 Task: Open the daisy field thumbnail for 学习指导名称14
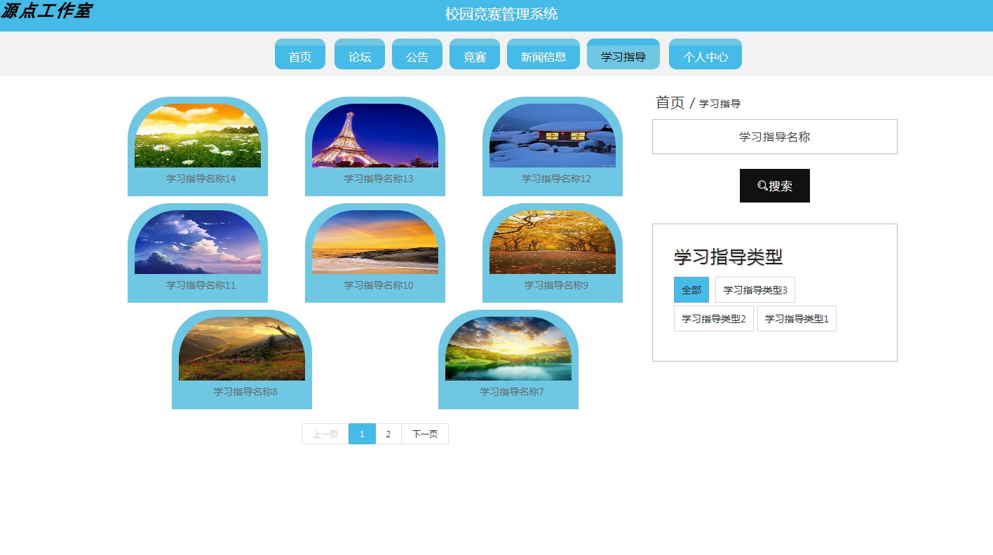pyautogui.click(x=198, y=135)
